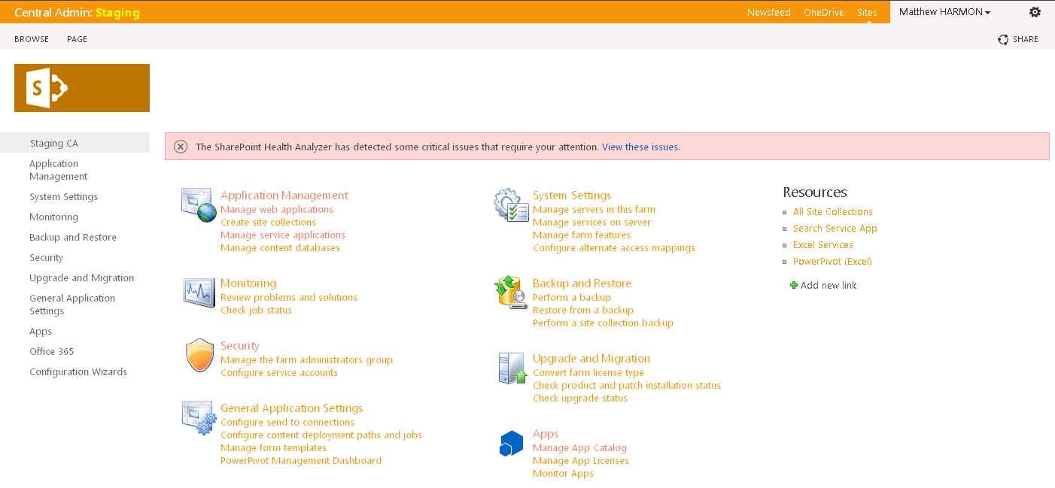Open Manage the farm administrators group link
The height and width of the screenshot is (488, 1055).
click(306, 360)
